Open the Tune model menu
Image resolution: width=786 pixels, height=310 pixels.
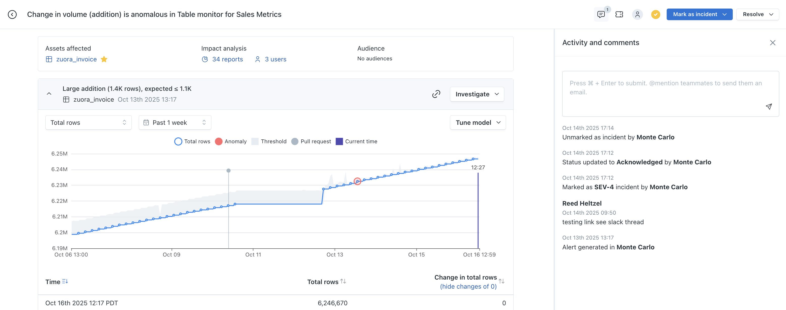[478, 123]
